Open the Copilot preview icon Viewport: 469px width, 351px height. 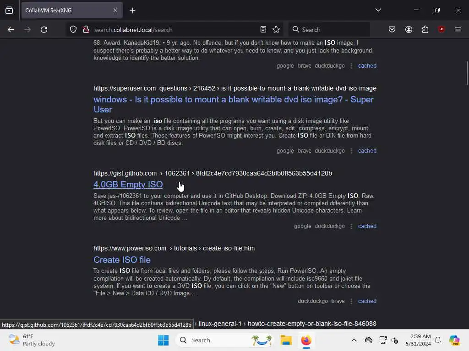[454, 340]
